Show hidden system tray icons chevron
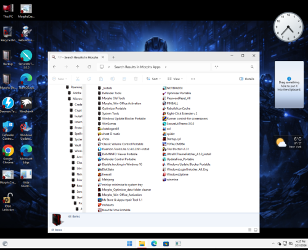 pyautogui.click(x=273, y=244)
